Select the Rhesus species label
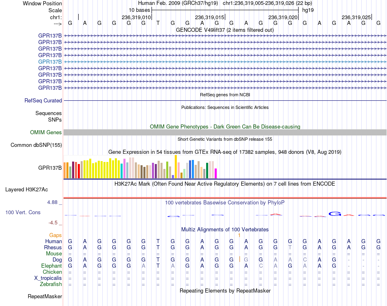The image size is (387, 306). click(53, 247)
